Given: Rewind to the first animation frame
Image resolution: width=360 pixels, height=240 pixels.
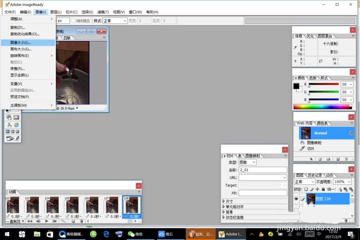Looking at the screenshot, I should pos(30,221).
